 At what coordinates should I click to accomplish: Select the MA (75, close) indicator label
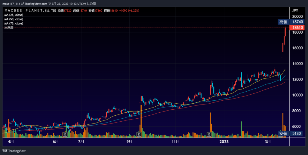(14, 23)
